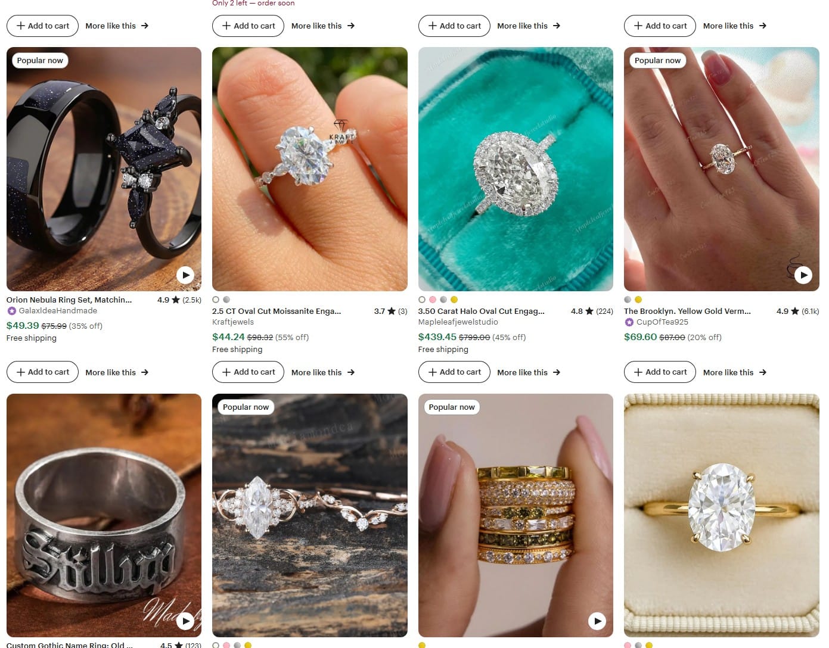
Task: Add The Brooklyn ring to cart
Action: click(x=659, y=372)
